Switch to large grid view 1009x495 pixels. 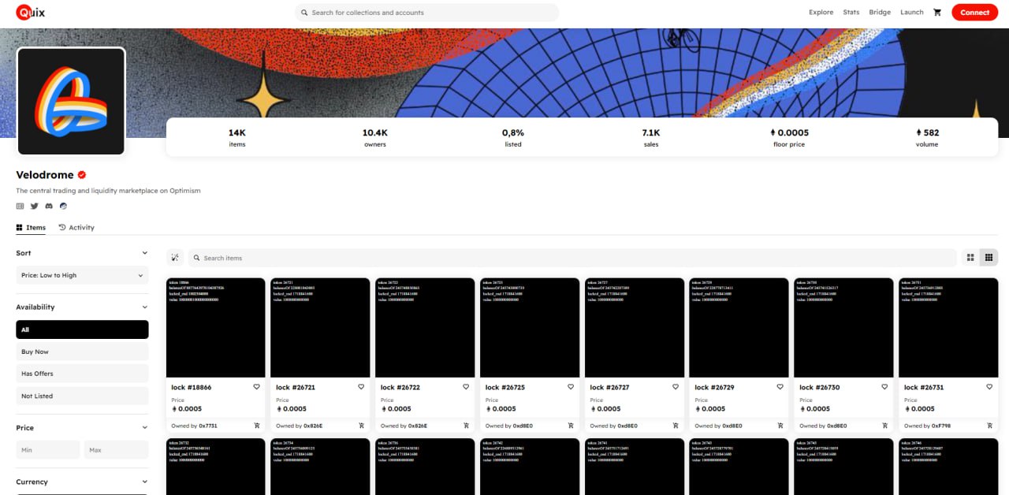(x=970, y=258)
